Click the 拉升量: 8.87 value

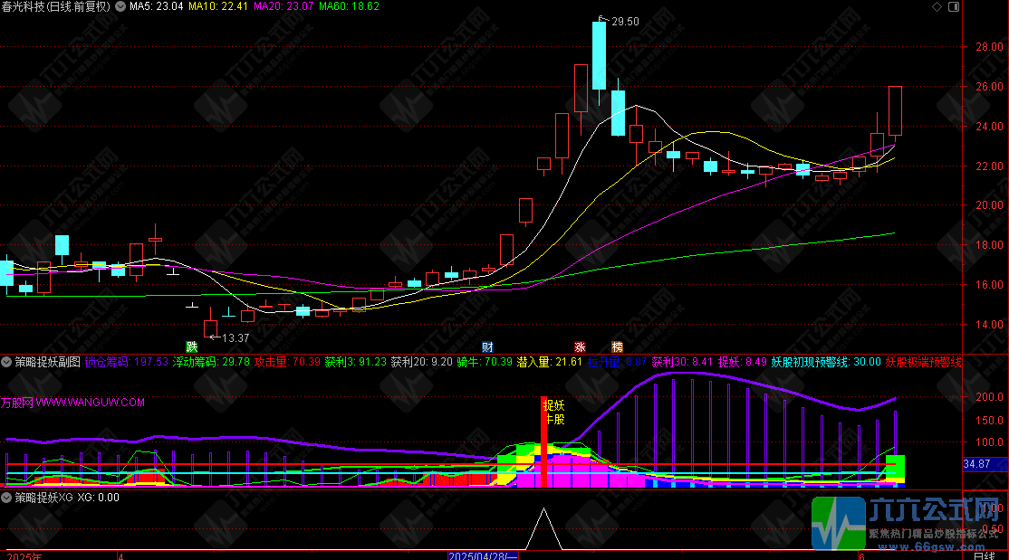[617, 362]
